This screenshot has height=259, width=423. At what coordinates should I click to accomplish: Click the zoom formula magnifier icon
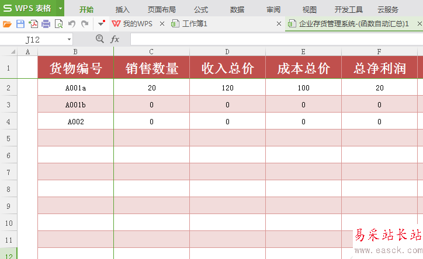pos(100,39)
